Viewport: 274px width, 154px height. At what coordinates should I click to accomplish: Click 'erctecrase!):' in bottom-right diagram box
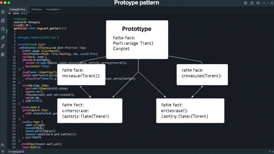click(x=174, y=111)
